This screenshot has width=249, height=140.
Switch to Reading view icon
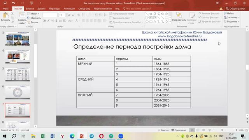204,130
